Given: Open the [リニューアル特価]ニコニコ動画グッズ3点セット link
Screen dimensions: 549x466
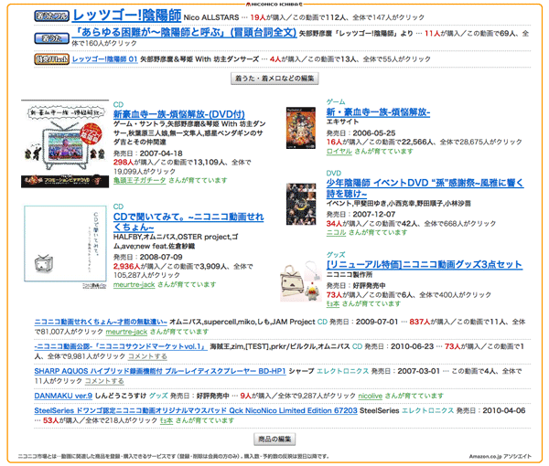Looking at the screenshot, I should pos(424,265).
